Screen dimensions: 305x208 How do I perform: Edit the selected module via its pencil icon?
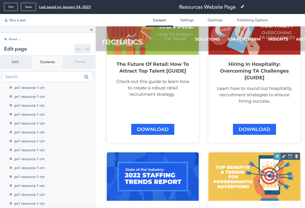coord(284,156)
